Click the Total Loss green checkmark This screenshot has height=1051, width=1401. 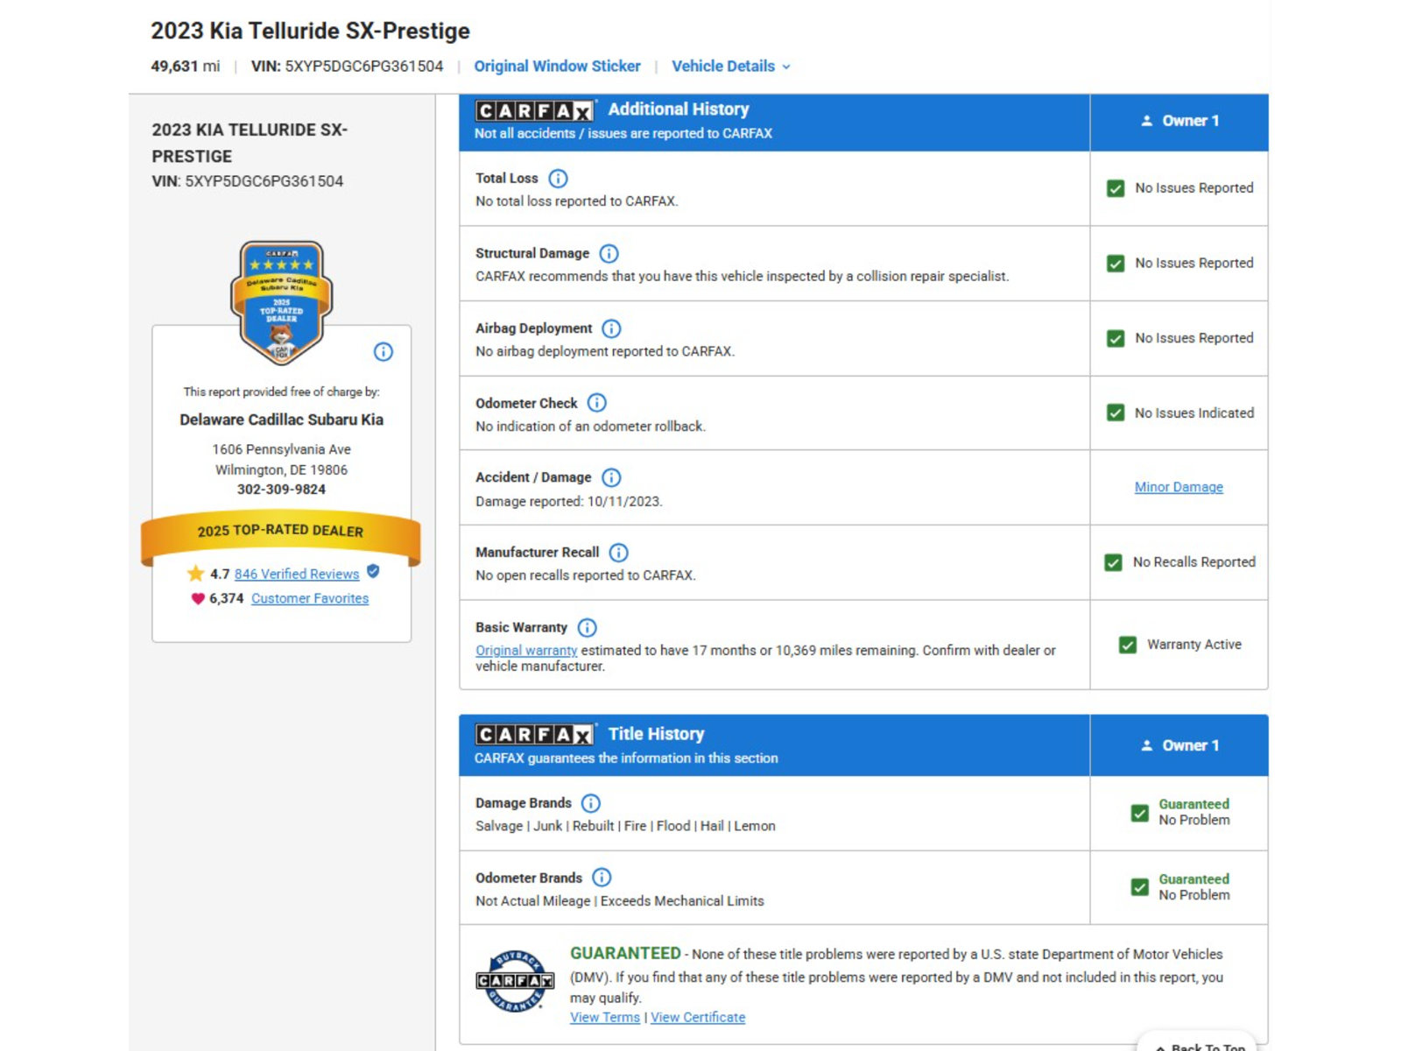tap(1116, 188)
